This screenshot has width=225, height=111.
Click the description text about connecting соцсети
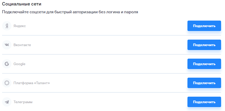click(x=70, y=12)
